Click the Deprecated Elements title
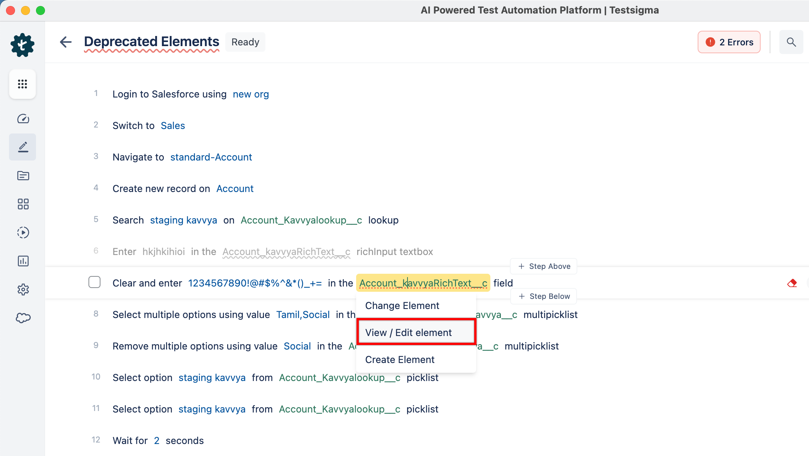Viewport: 809px width, 456px height. point(151,41)
